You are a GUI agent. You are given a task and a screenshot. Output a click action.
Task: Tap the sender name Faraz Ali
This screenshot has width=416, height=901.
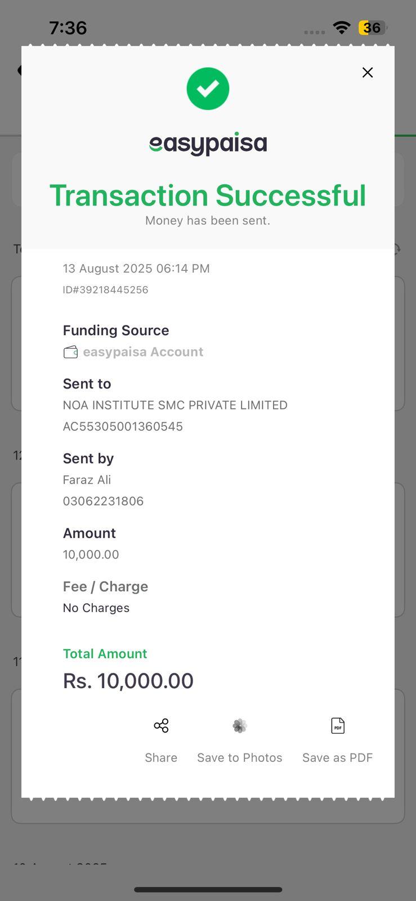87,480
